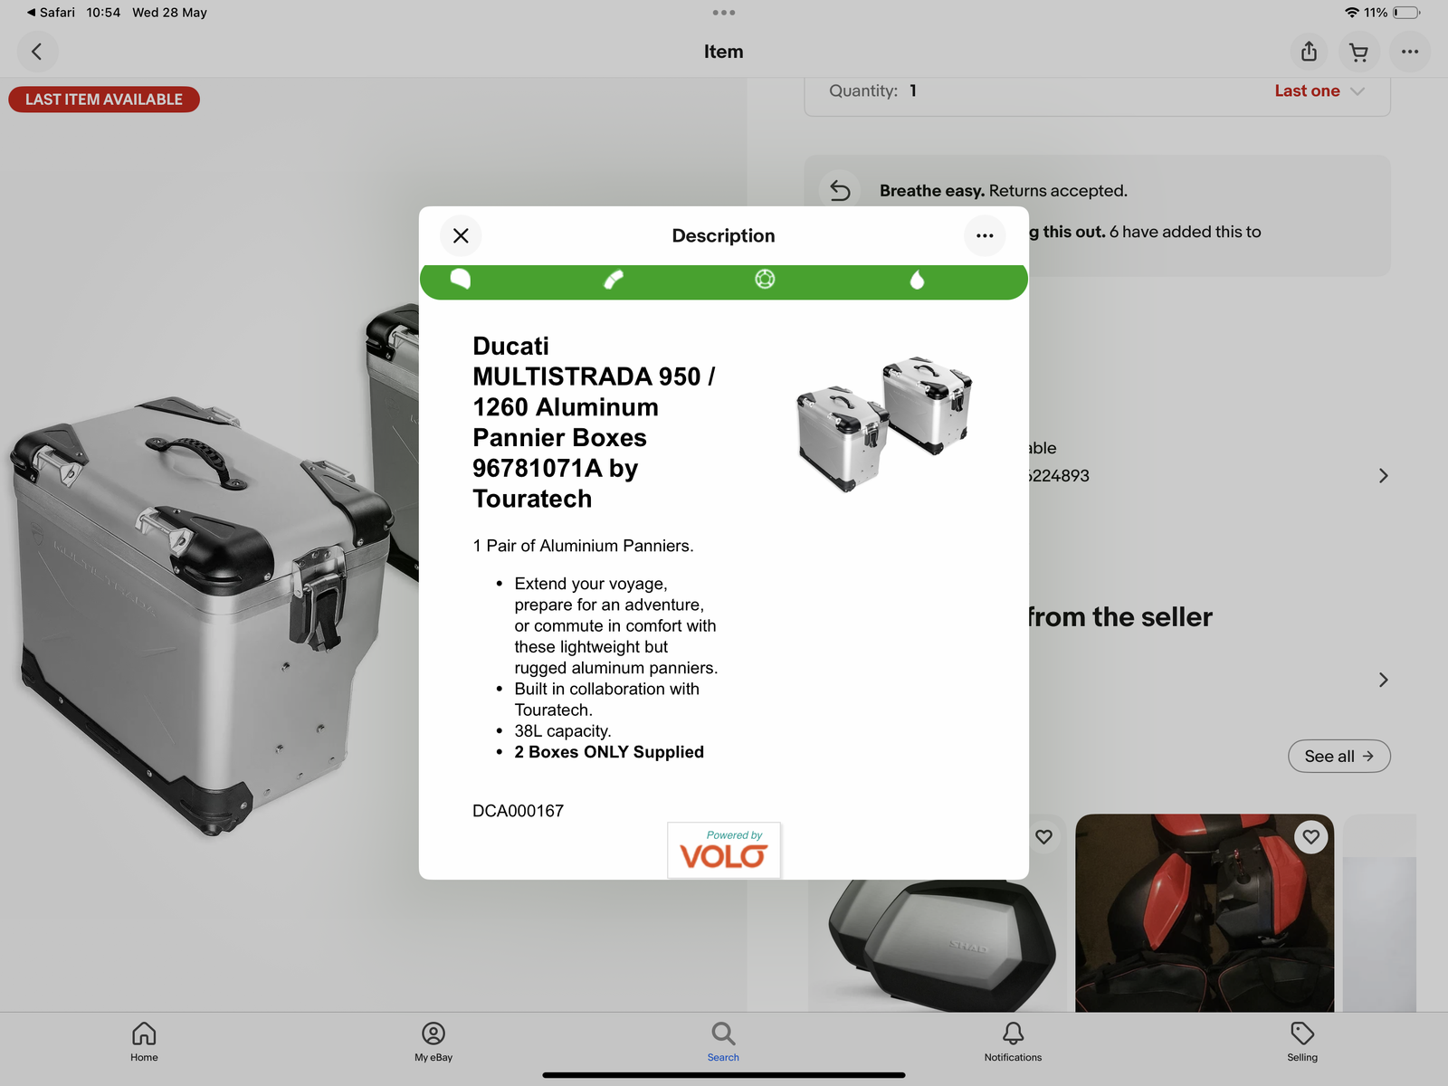This screenshot has height=1086, width=1448.
Task: Open the Notifications tab
Action: coord(1013,1042)
